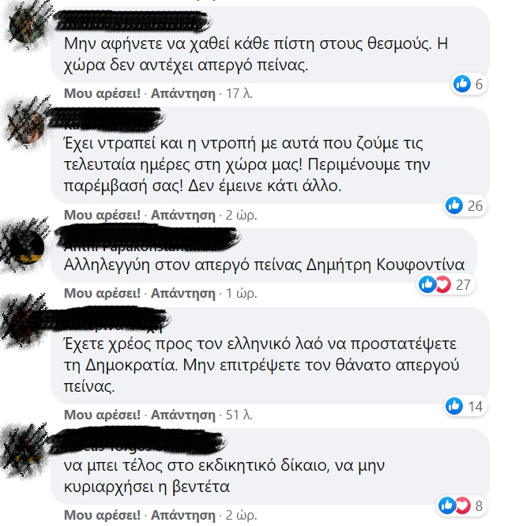Like the 'Έχει ντραπεί και η ντροπή' comment

coord(103,215)
